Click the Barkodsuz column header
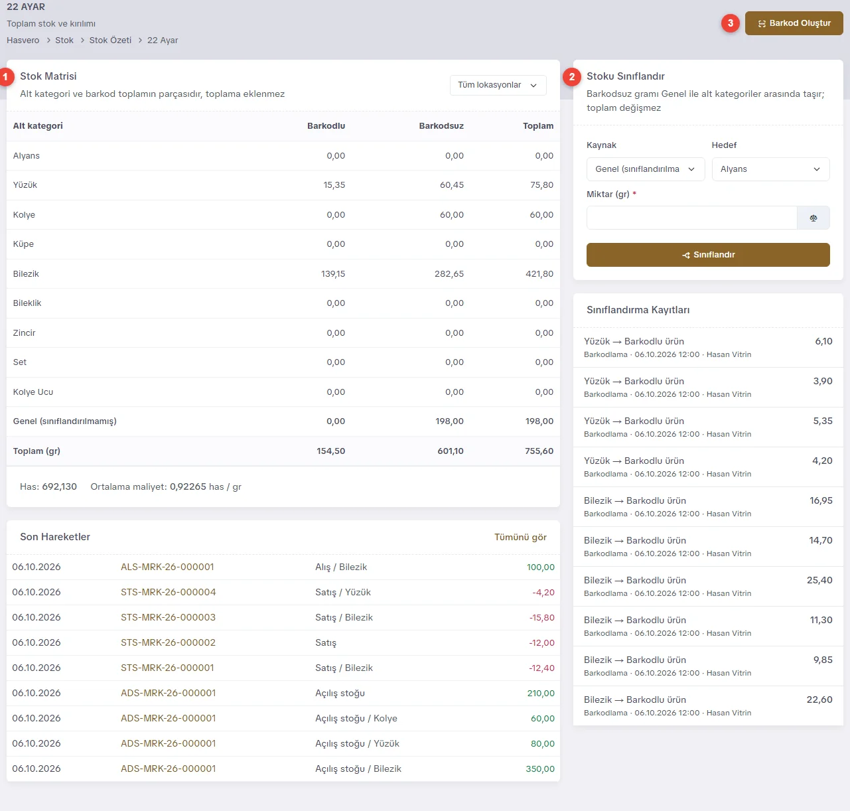This screenshot has width=850, height=811. [441, 126]
